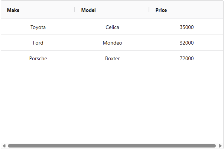The image size is (224, 149).
Task: Click resize handle right of Price header
Action: [x=223, y=10]
